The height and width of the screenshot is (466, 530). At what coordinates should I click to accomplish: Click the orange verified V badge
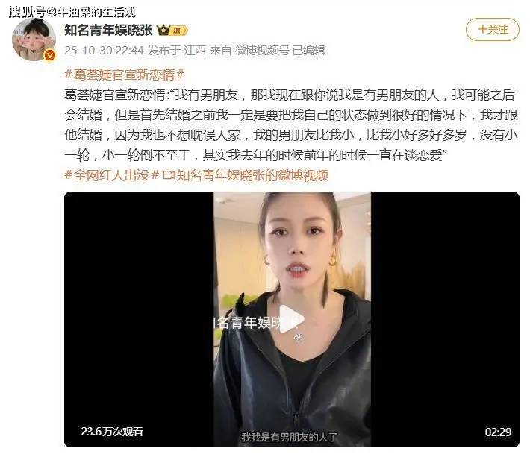[50, 54]
